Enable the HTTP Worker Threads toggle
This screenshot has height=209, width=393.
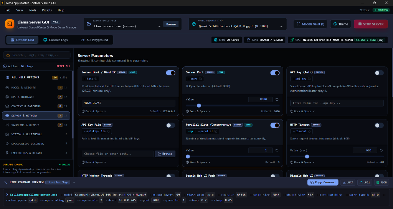tap(171, 176)
